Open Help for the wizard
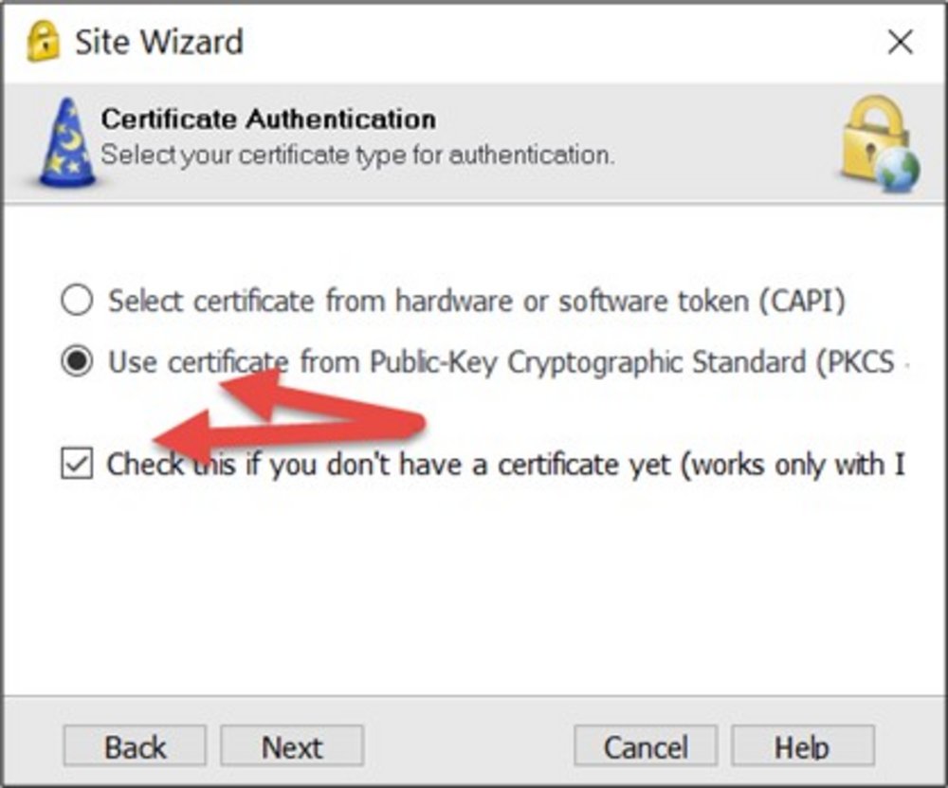Screen dimensions: 948x788 [802, 747]
